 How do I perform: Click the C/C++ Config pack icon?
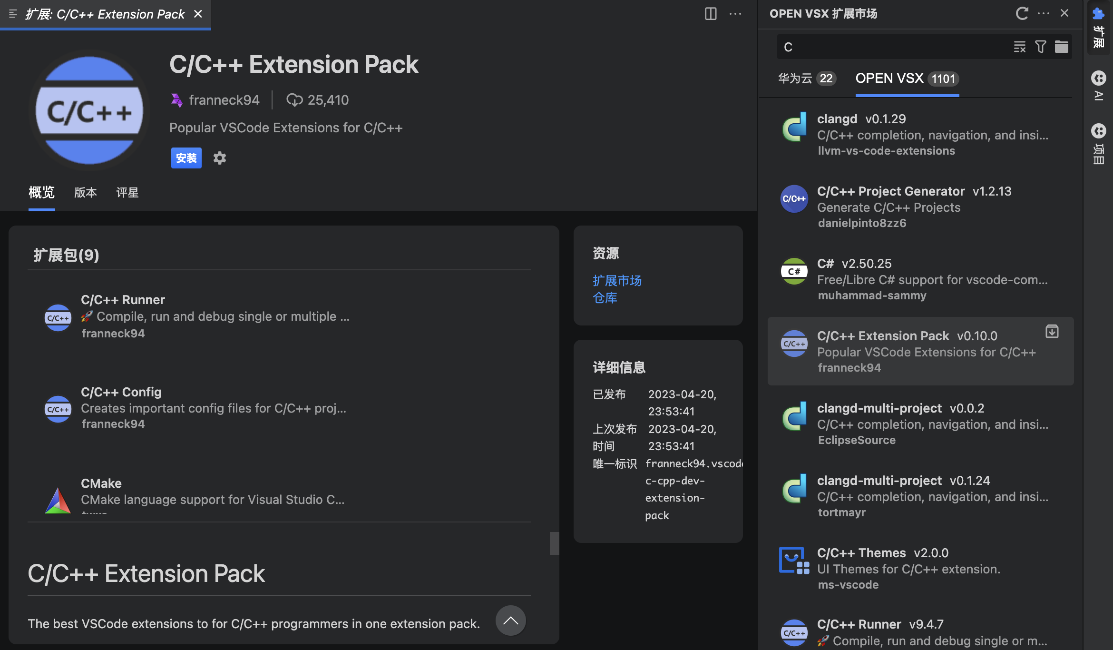[x=58, y=409]
